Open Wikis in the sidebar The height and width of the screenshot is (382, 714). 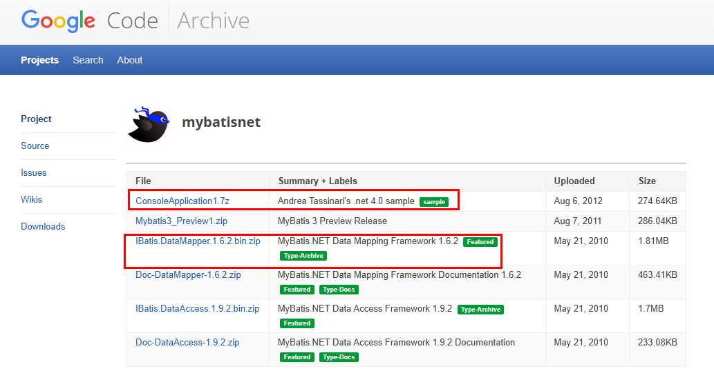(x=31, y=199)
